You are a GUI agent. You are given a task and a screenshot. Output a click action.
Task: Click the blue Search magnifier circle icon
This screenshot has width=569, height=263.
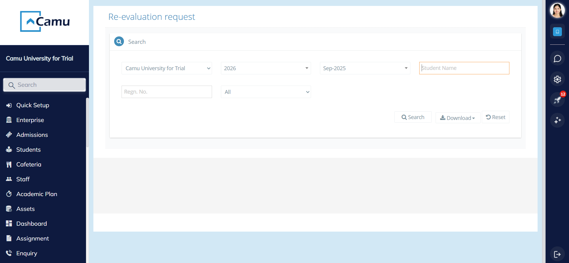(119, 41)
